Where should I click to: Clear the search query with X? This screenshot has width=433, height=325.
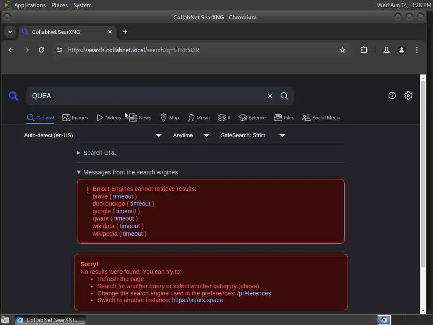pyautogui.click(x=270, y=96)
